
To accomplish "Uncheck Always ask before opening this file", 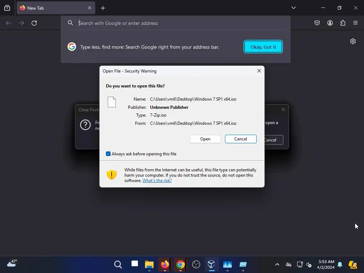I will click(x=108, y=154).
